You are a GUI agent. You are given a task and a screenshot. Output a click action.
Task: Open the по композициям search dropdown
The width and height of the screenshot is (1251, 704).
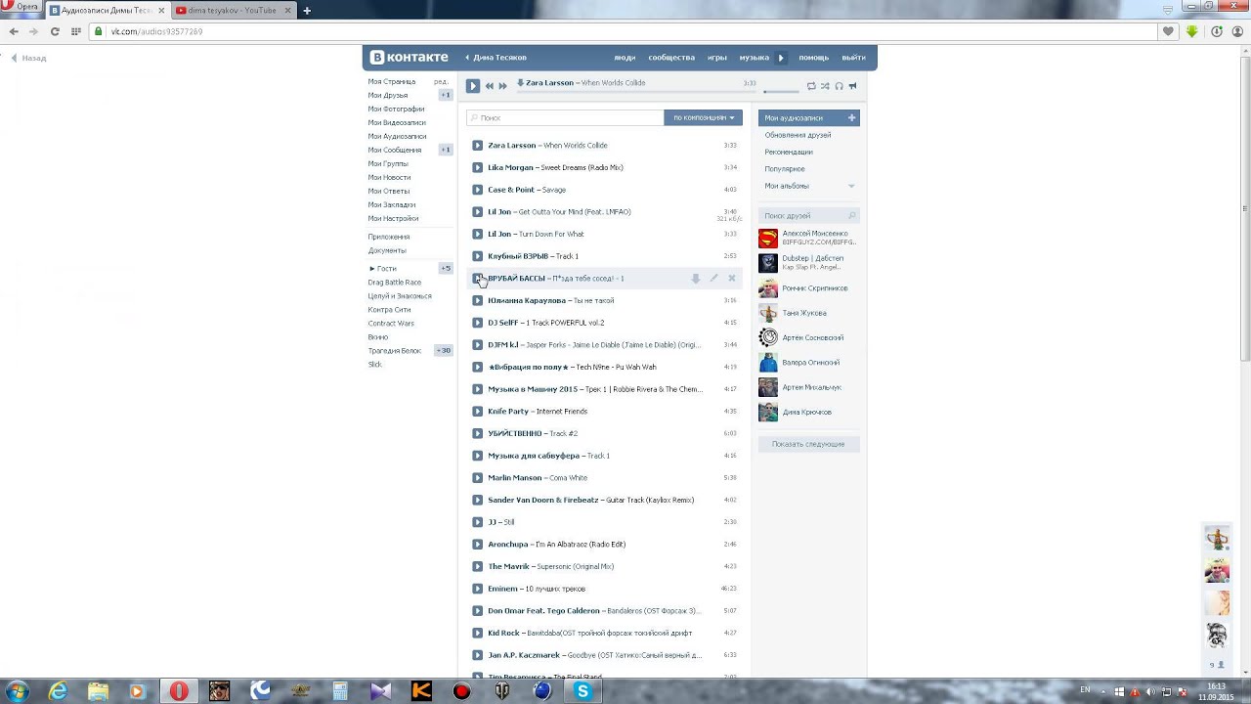703,117
